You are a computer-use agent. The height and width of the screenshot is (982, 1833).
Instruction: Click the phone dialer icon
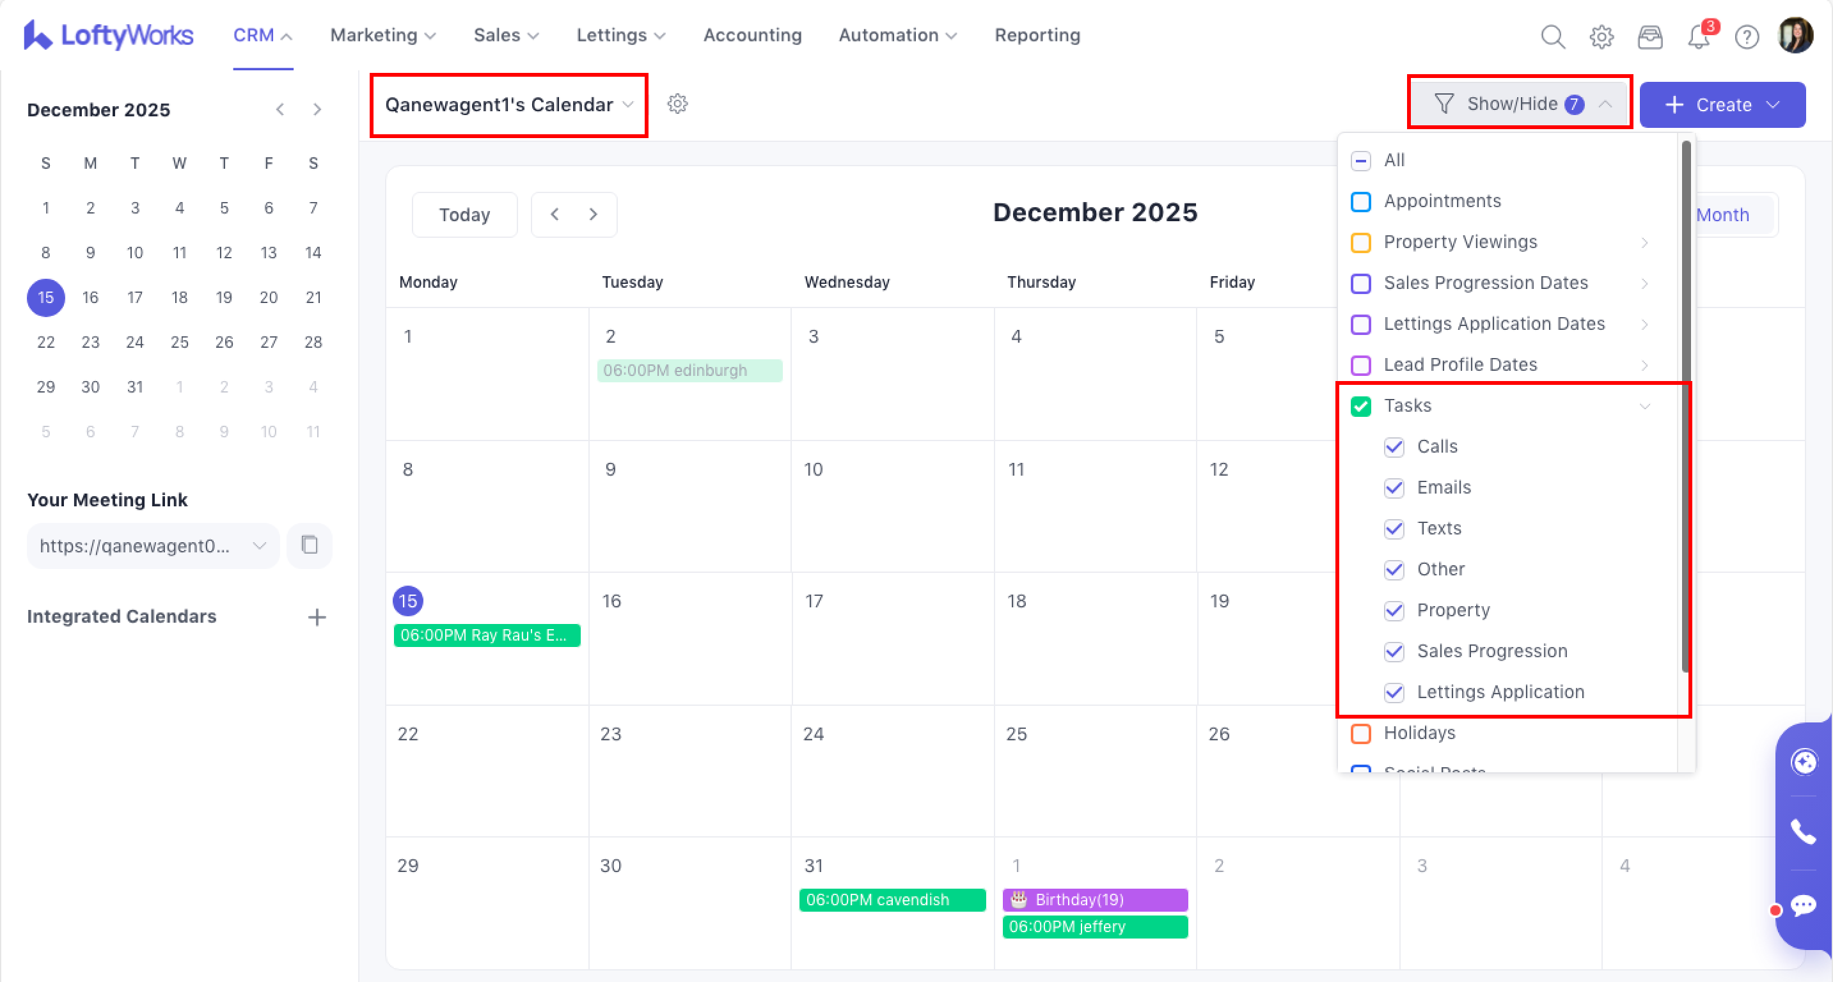(x=1803, y=830)
